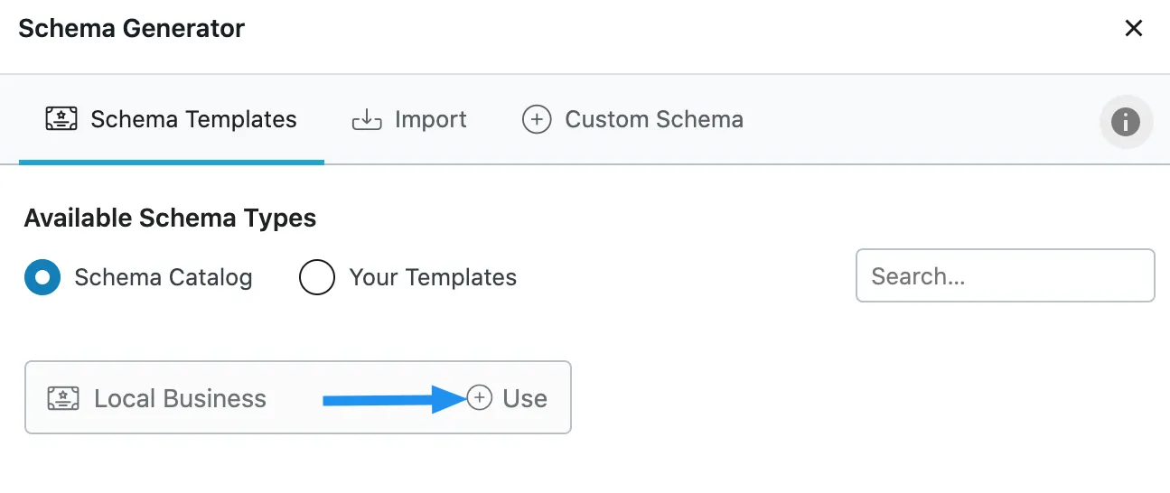Click the circled plus icon next to Use

click(480, 397)
